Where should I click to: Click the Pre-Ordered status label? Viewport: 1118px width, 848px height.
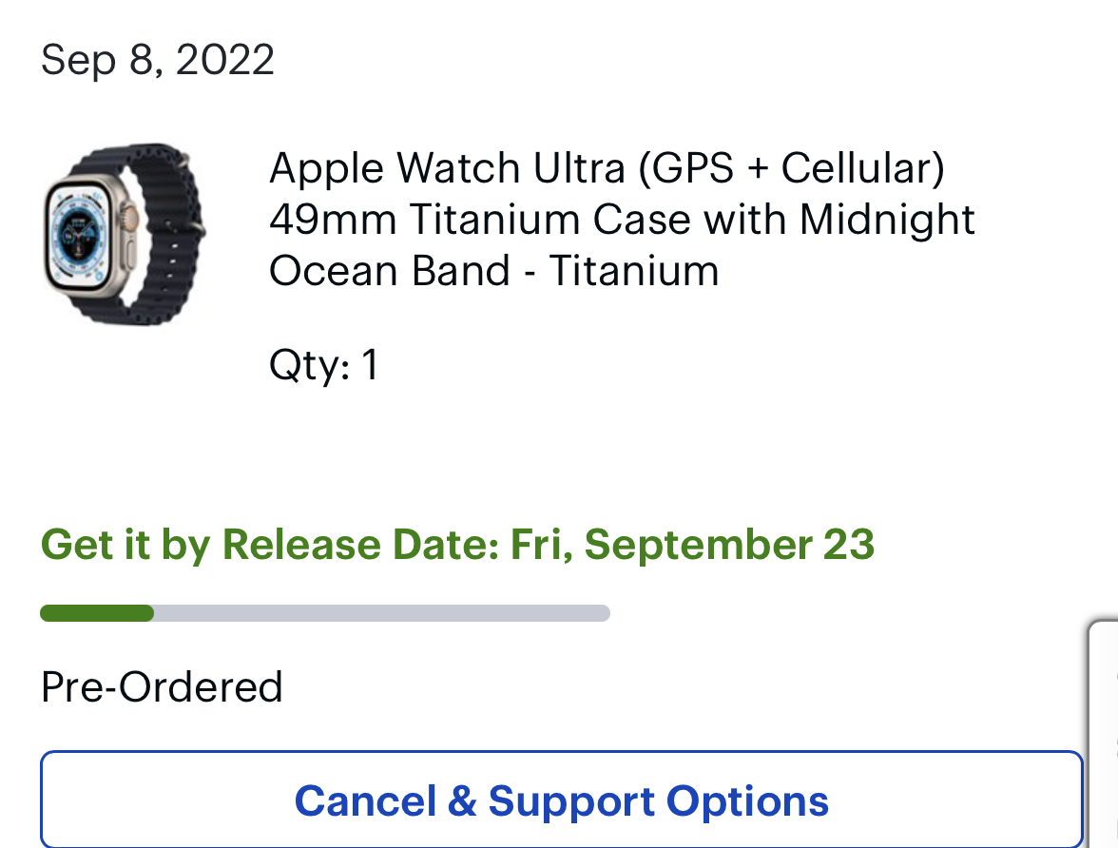click(x=162, y=686)
